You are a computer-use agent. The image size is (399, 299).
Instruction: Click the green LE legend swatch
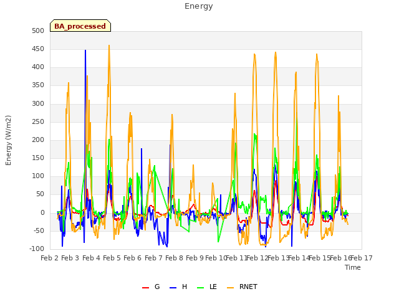click(x=201, y=288)
